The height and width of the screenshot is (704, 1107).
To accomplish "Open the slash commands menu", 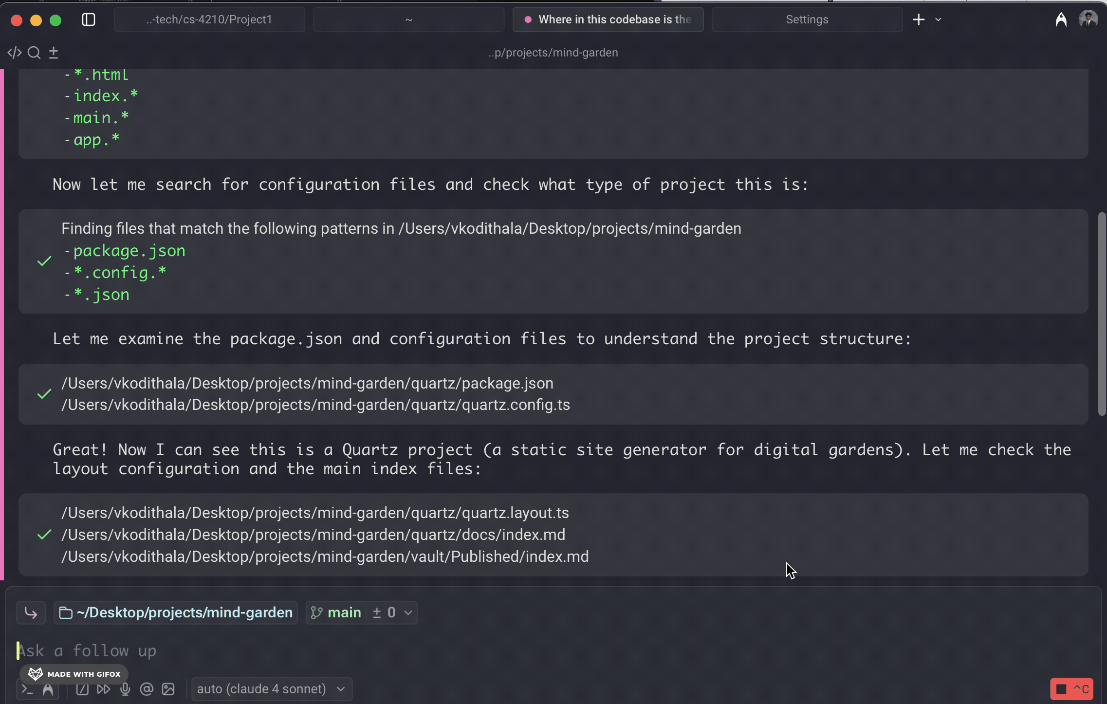I will pyautogui.click(x=82, y=689).
